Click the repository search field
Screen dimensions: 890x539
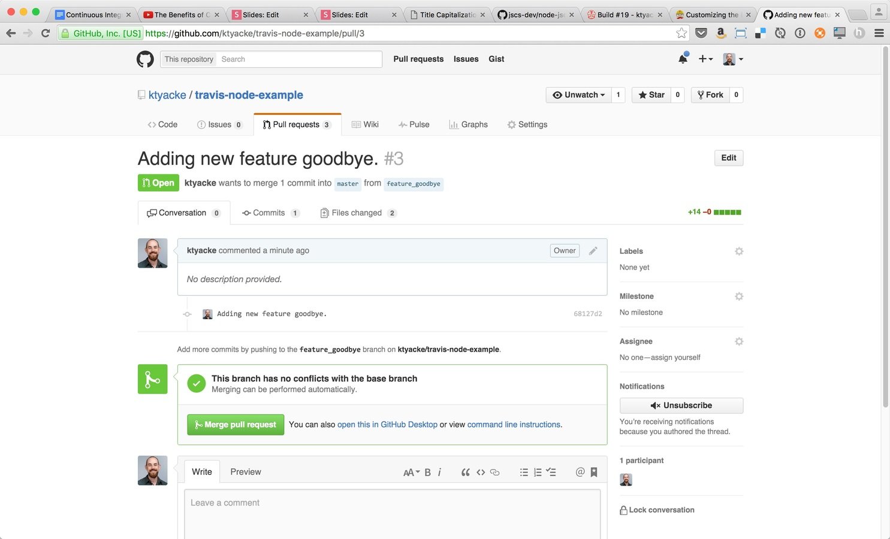click(298, 59)
